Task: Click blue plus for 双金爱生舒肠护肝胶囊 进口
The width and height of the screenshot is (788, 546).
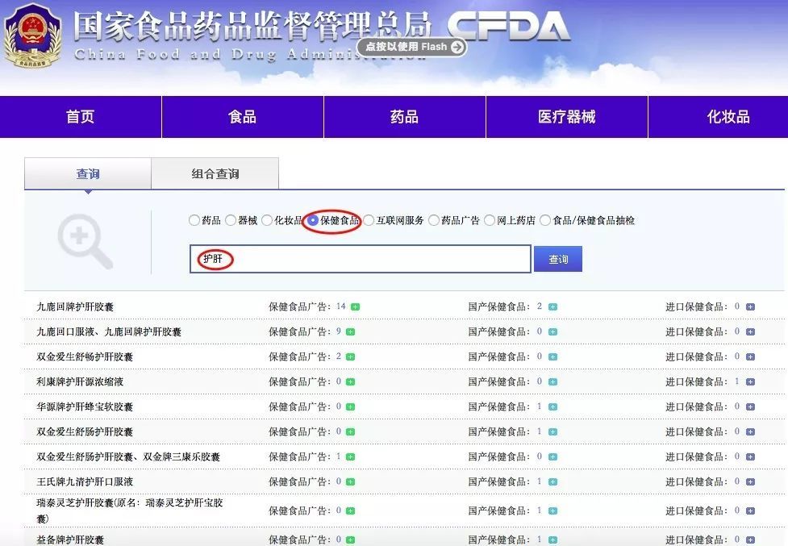Action: [x=750, y=432]
